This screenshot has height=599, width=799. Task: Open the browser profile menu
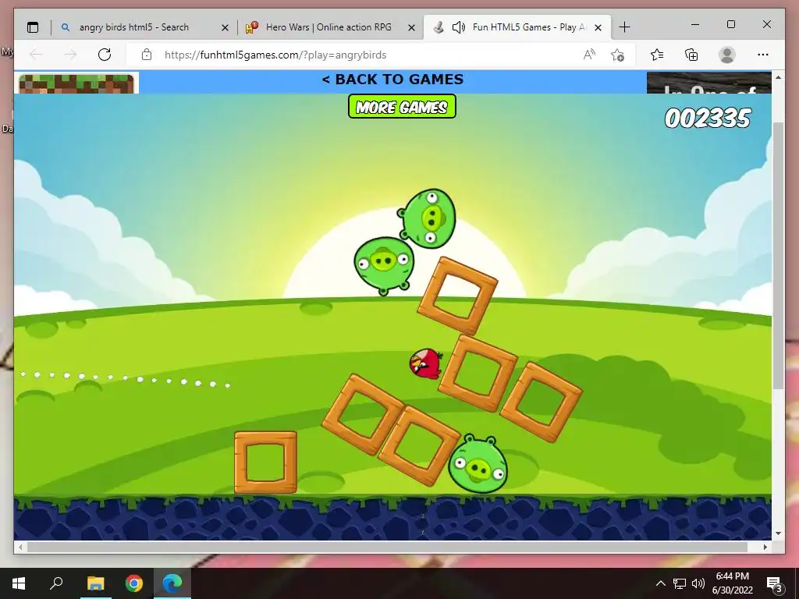(x=727, y=55)
